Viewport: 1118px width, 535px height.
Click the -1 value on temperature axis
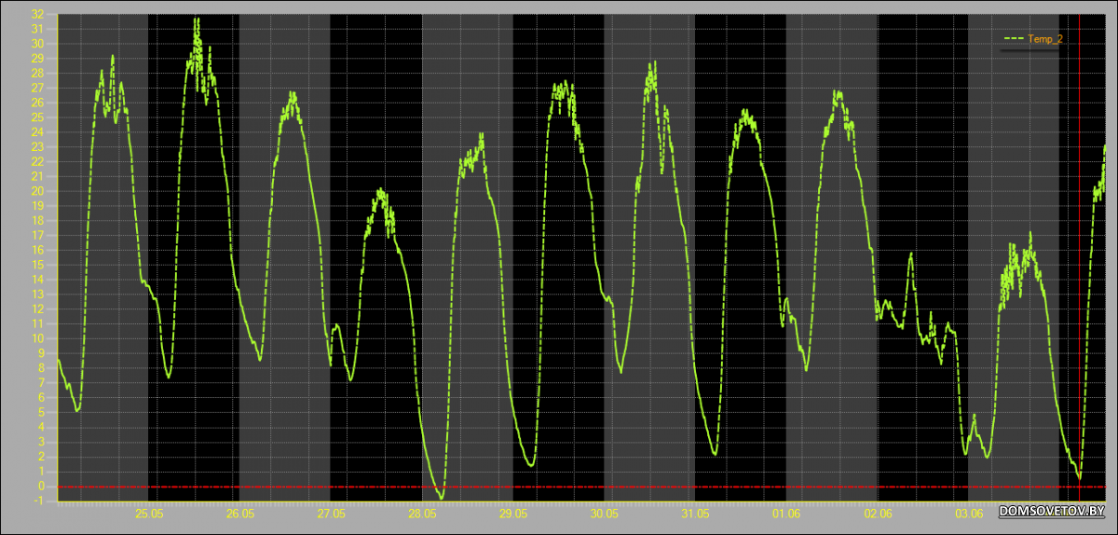[38, 501]
